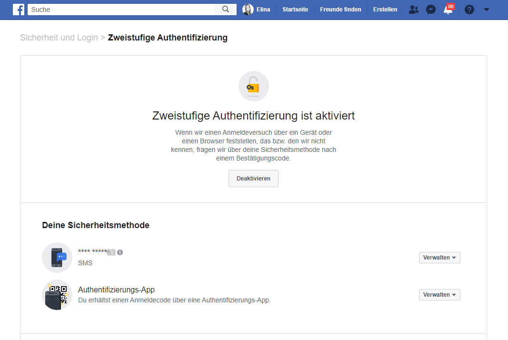The width and height of the screenshot is (508, 340).
Task: Open the notifications bell icon
Action: pos(448,10)
